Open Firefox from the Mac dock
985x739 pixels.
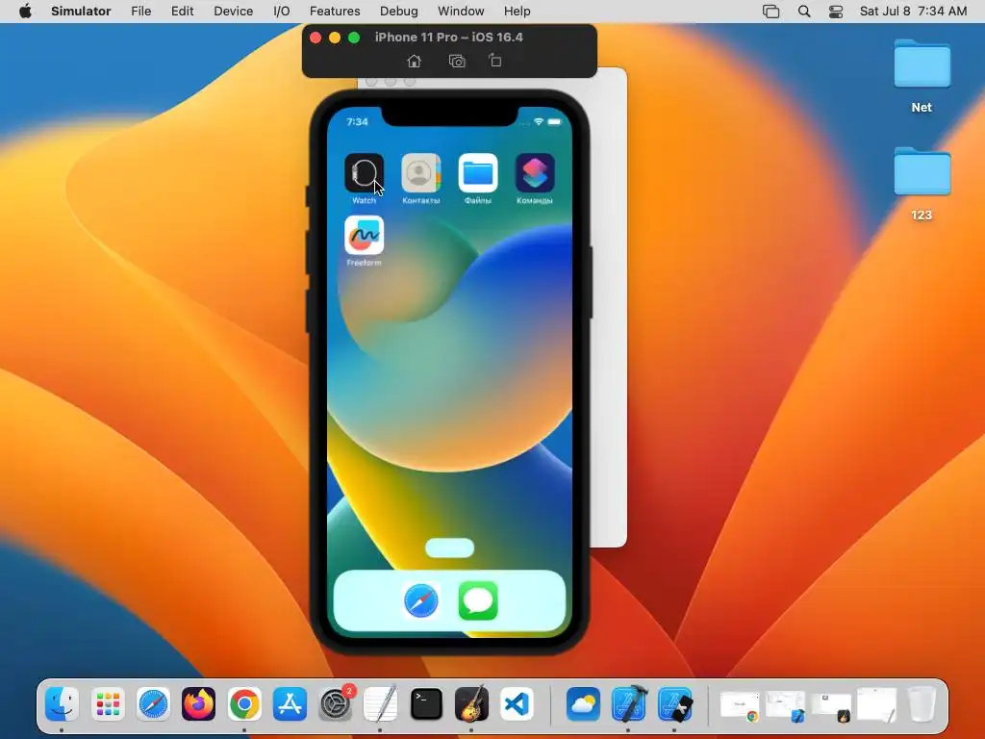[198, 703]
